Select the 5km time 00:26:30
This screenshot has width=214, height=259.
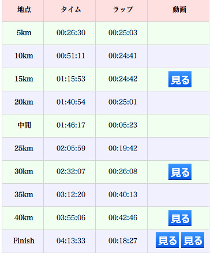(71, 32)
